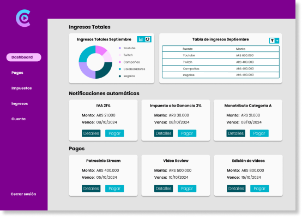
Task: View Detalles for Video Review
Action: pyautogui.click(x=164, y=189)
